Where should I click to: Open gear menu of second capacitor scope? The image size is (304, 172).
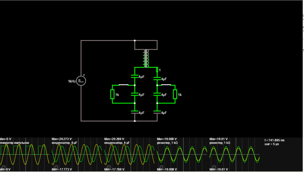pos(109,167)
